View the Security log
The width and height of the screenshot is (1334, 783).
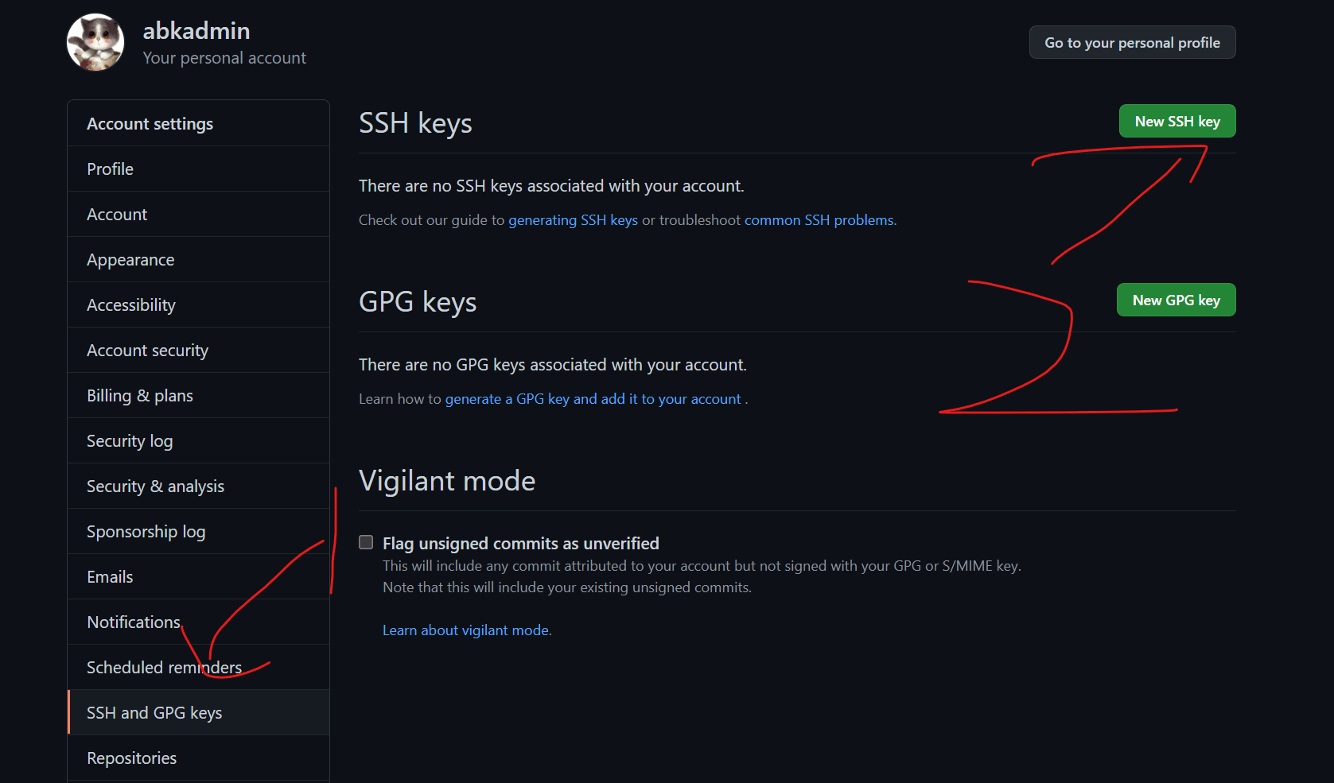(x=199, y=440)
